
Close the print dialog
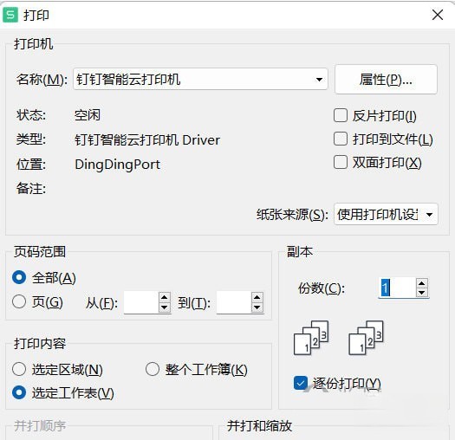[x=438, y=15]
